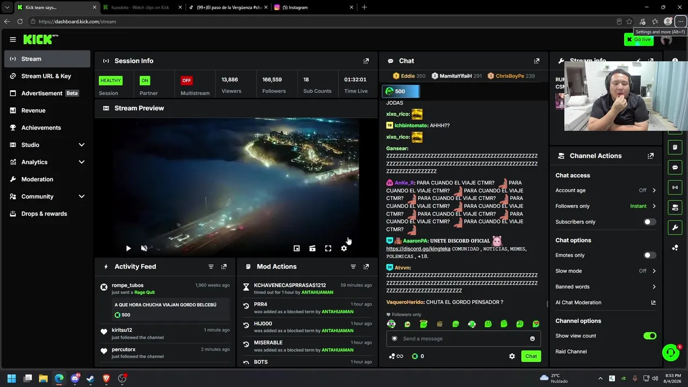Open Followers only duration options
Viewport: 688px width, 387px height.
(x=654, y=206)
